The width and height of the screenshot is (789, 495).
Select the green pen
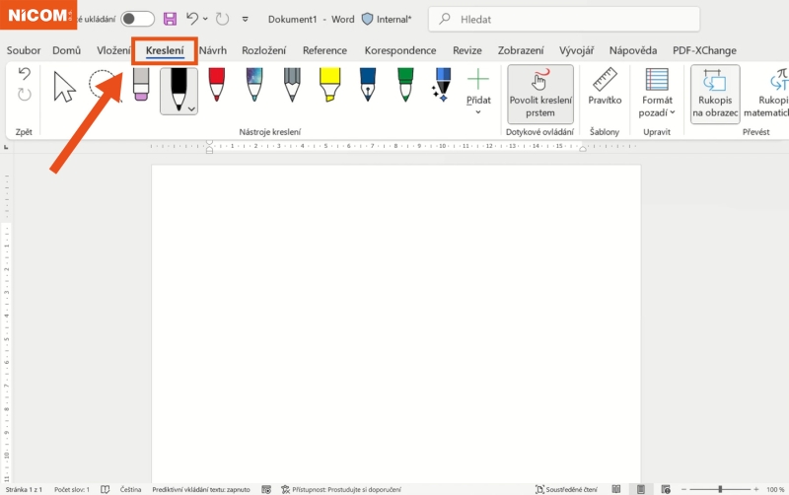[404, 86]
